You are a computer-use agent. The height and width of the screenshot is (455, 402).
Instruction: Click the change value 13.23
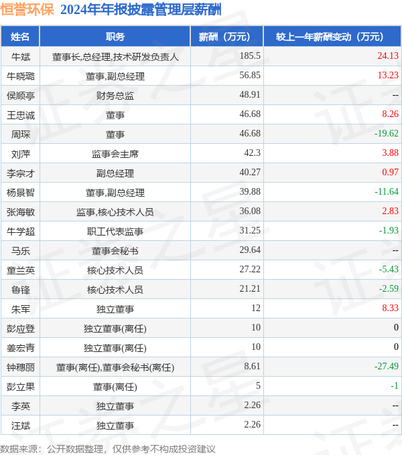pyautogui.click(x=388, y=75)
